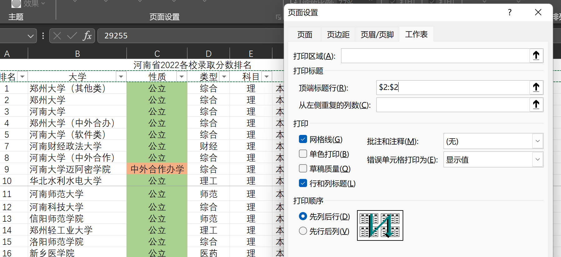Click the 师范 cell in 河南师范大学 row
Screen dimensions: 561x257
(x=209, y=194)
